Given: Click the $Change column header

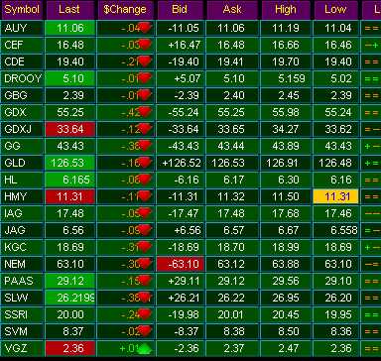Looking at the screenshot, I should 126,10.
